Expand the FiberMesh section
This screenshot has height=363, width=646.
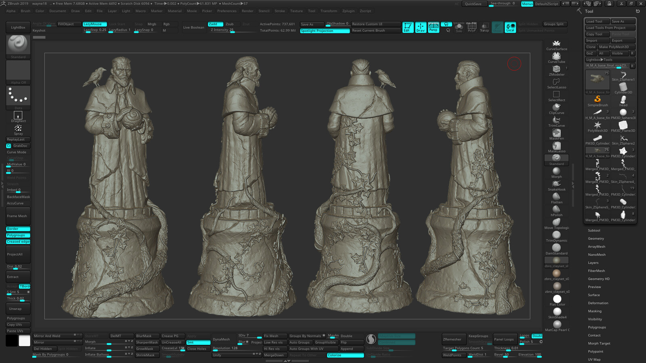[x=596, y=271]
